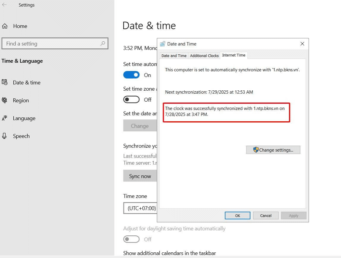Click the Language icon in sidebar
This screenshot has height=258, width=341.
pos(5,118)
